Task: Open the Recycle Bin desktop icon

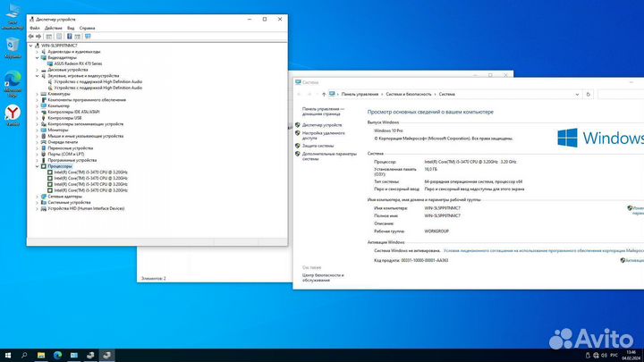Action: 13,18
